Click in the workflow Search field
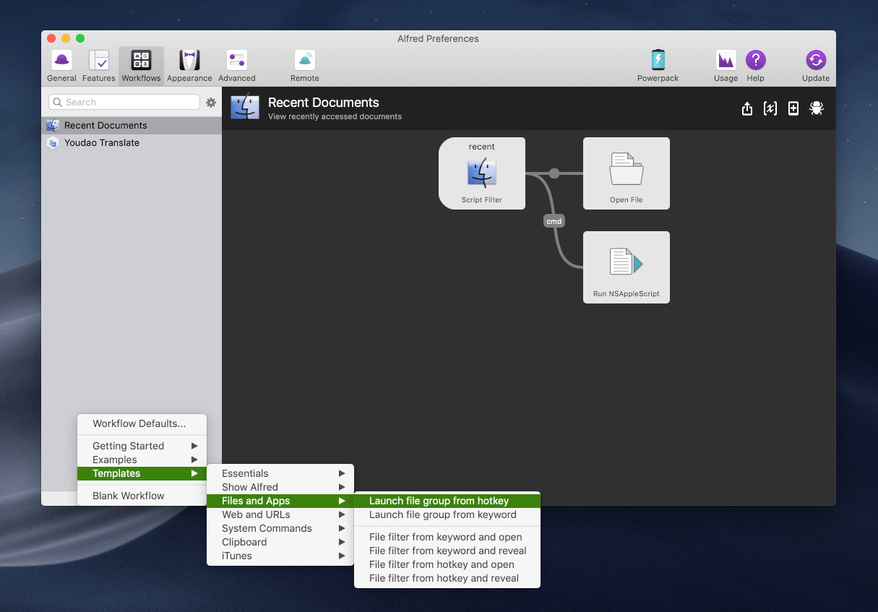 [124, 103]
